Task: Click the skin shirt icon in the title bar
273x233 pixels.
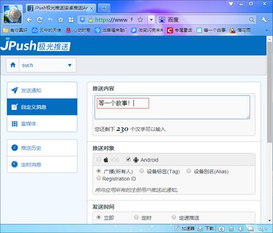Action: coord(231,3)
